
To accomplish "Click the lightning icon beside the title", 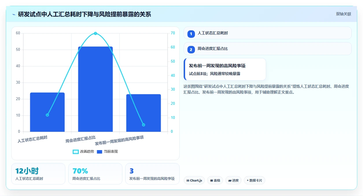I will 14,14.
